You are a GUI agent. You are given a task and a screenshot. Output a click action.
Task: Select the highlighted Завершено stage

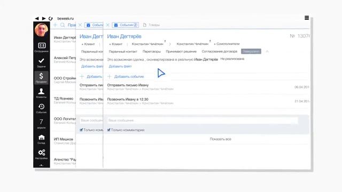[251, 51]
